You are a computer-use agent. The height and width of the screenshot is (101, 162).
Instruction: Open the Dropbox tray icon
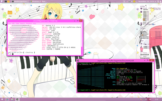[132, 2]
